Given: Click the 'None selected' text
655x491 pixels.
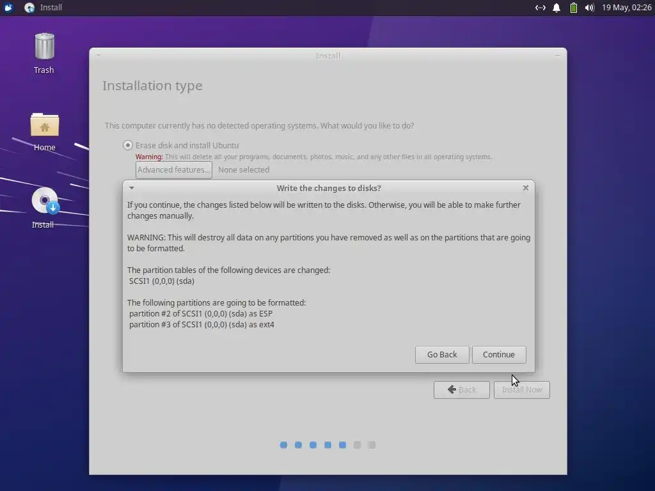Looking at the screenshot, I should 244,170.
